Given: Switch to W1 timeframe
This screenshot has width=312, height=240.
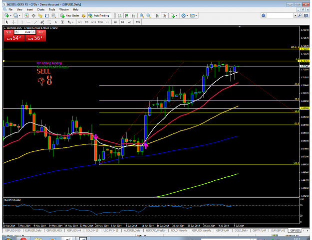Looking at the screenshot, I should (129, 22).
